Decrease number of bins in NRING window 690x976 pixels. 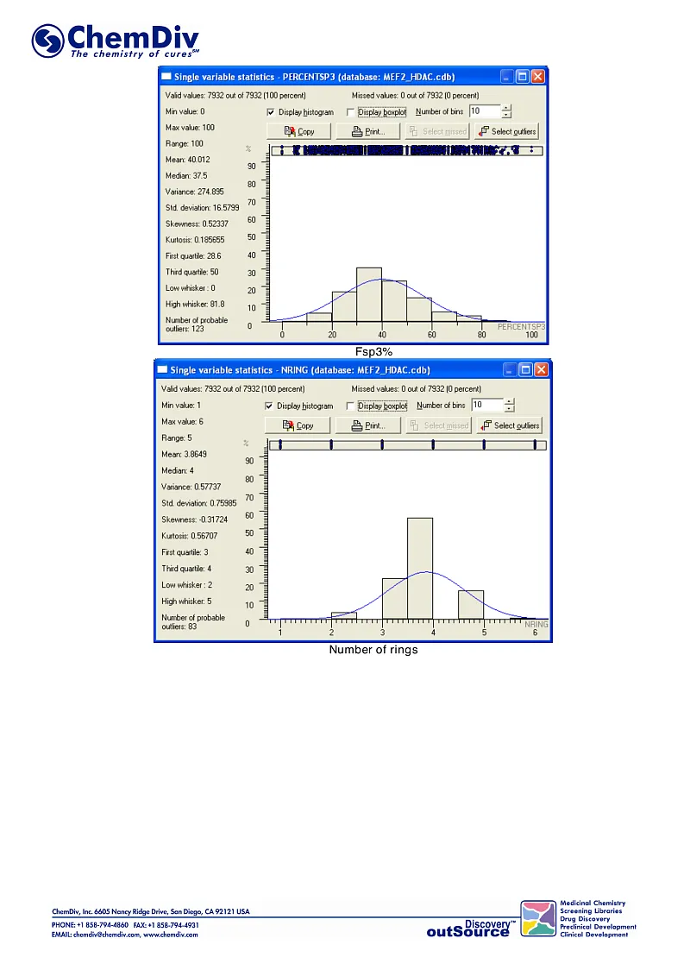[509, 409]
